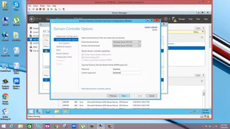Click the enhanced session icon in VM toolbar

pos(64,9)
